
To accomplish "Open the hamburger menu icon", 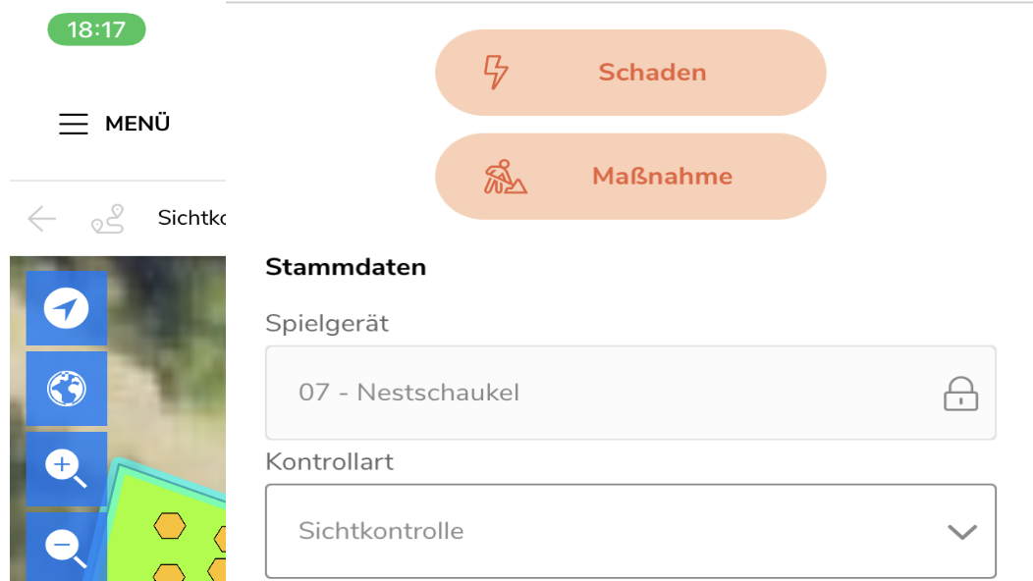I will [x=74, y=124].
